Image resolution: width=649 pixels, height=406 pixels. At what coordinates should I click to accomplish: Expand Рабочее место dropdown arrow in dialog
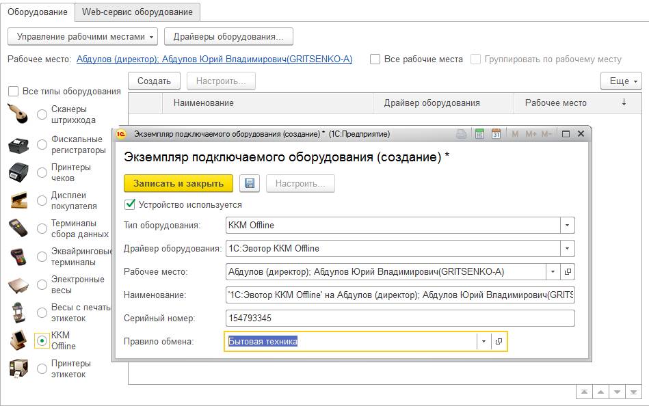pos(553,272)
